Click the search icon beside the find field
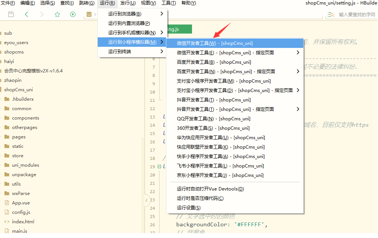This screenshot has width=378, height=238. coord(331,15)
